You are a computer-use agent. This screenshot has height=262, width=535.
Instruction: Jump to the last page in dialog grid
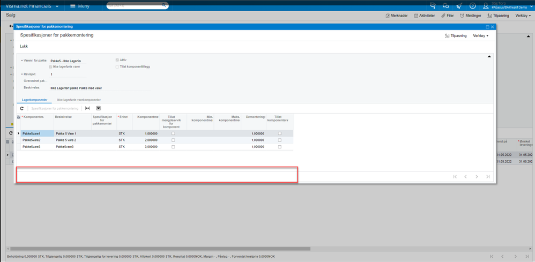488,176
